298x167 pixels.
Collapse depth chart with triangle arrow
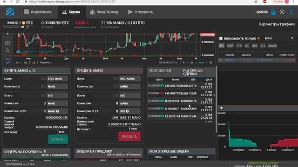(222, 108)
